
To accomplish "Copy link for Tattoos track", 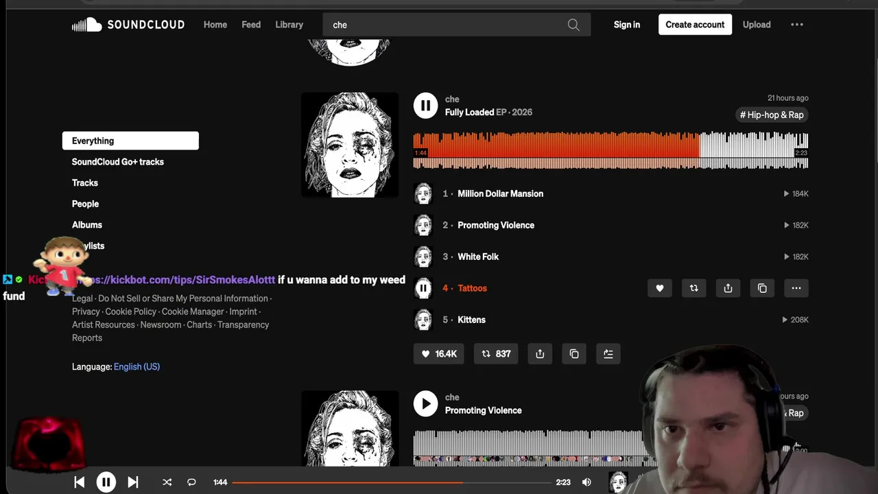I will tap(762, 288).
